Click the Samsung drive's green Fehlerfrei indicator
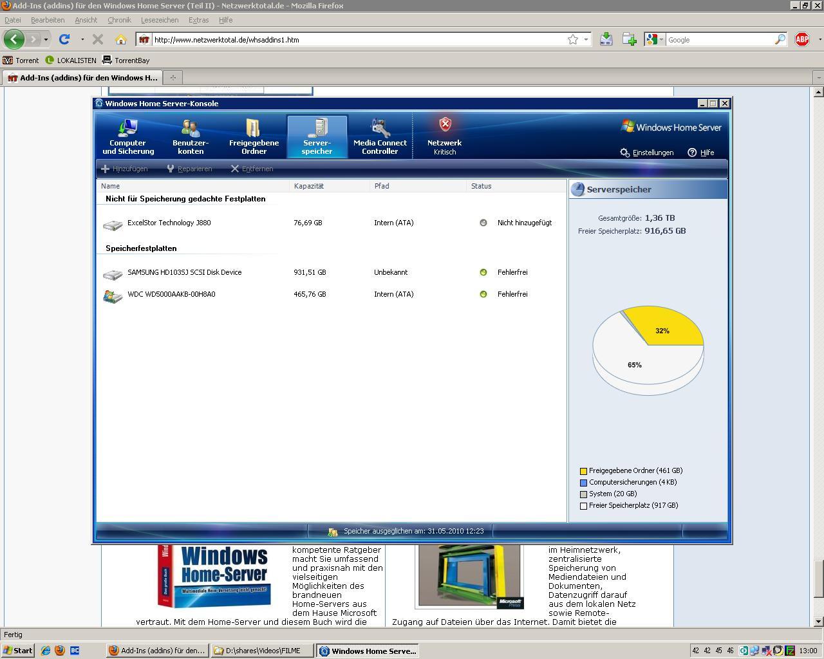The image size is (824, 659). [483, 272]
